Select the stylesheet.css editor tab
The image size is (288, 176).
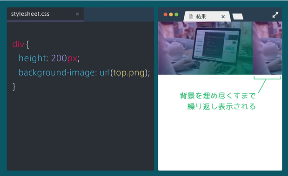pos(45,14)
